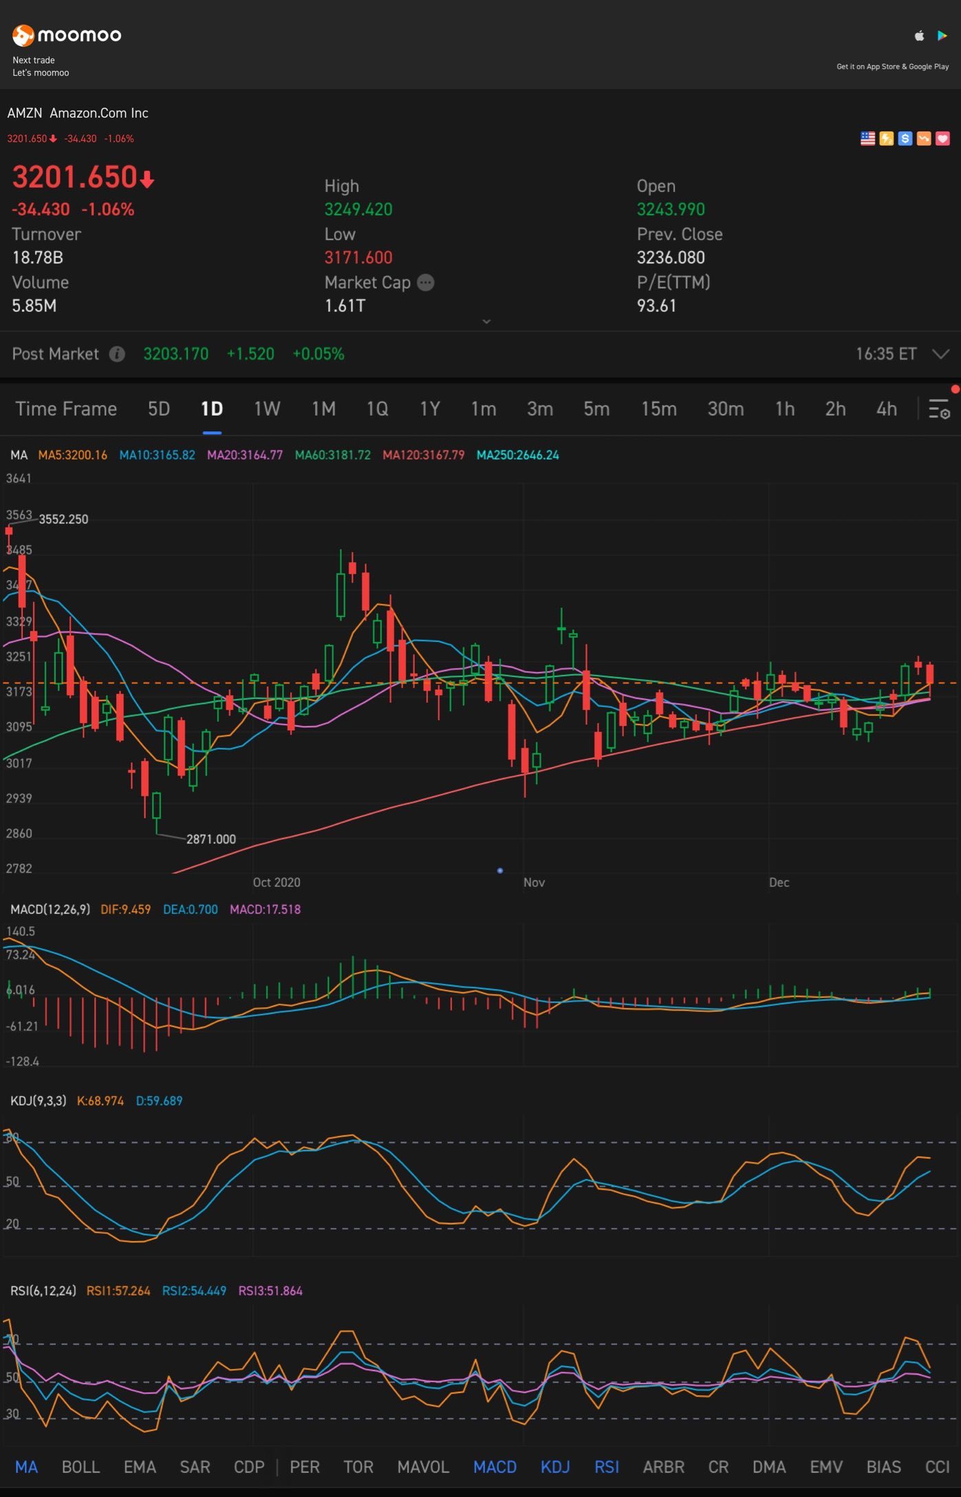The width and height of the screenshot is (961, 1497).
Task: Expand the quote details chevron
Action: [486, 321]
